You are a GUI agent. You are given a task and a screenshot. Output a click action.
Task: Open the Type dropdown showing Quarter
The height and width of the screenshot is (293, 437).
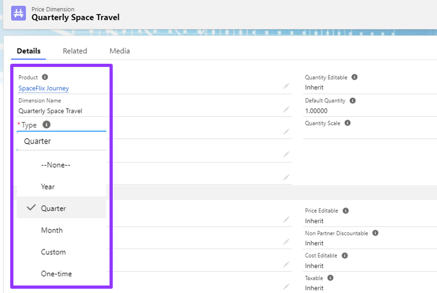click(x=61, y=141)
